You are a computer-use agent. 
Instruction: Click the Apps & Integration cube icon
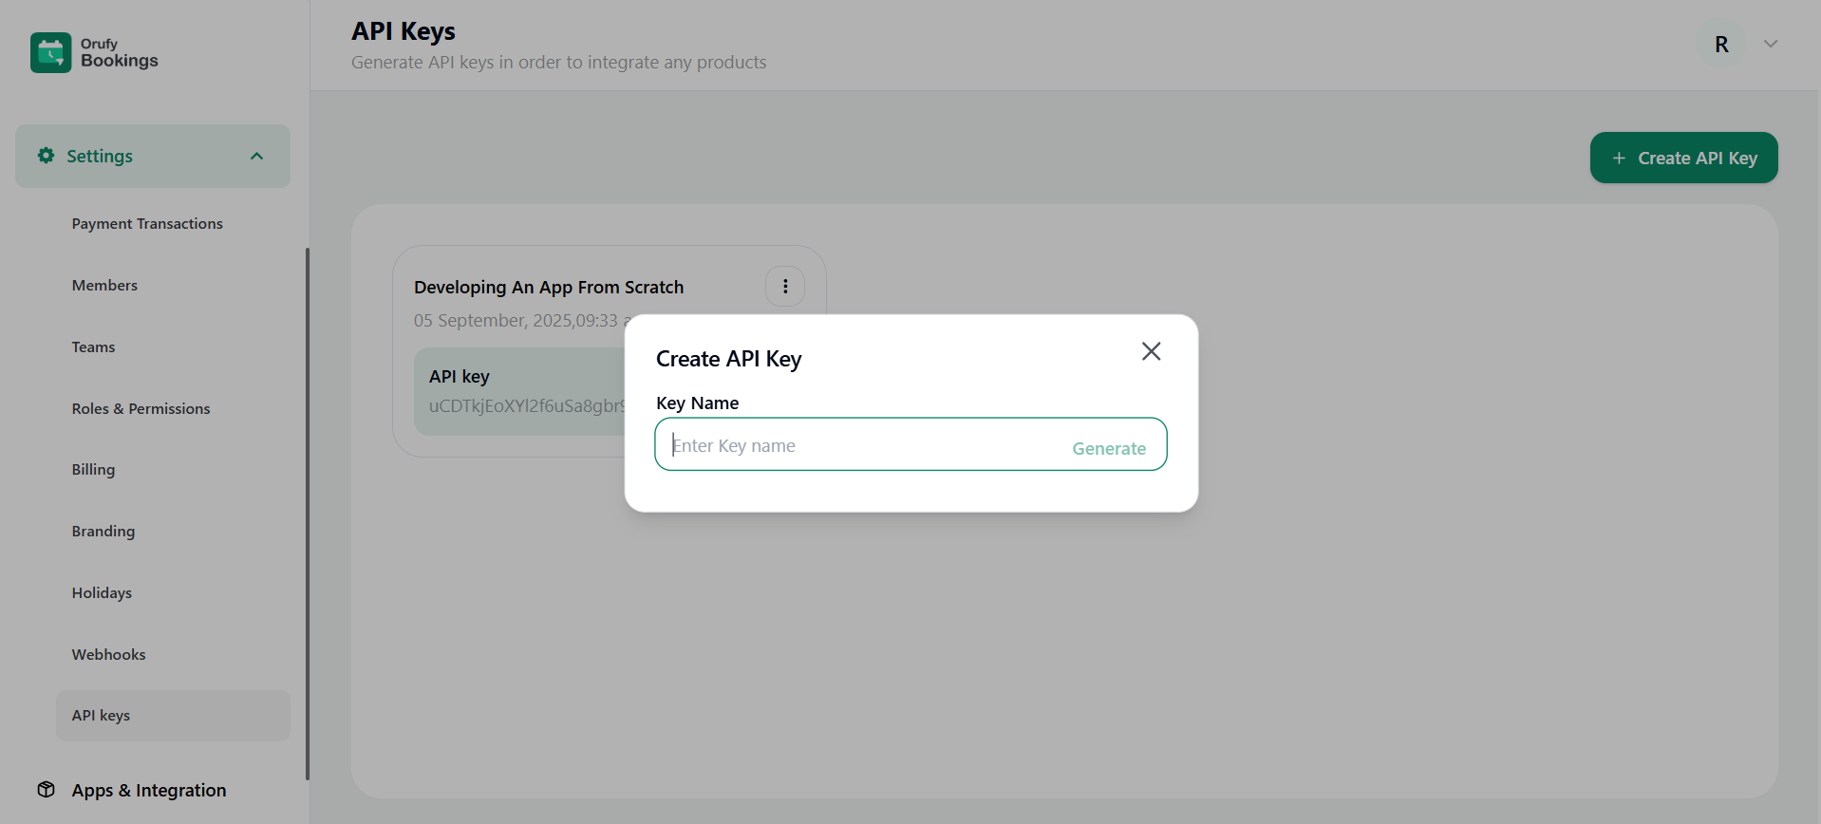(x=46, y=790)
